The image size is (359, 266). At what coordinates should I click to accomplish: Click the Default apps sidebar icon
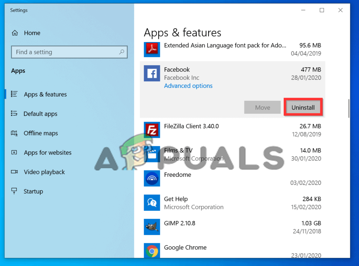[x=14, y=113]
